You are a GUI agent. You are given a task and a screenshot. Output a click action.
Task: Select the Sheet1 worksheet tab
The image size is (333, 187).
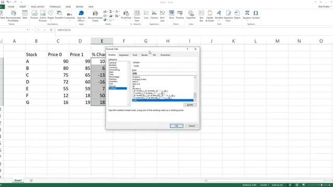click(18, 180)
